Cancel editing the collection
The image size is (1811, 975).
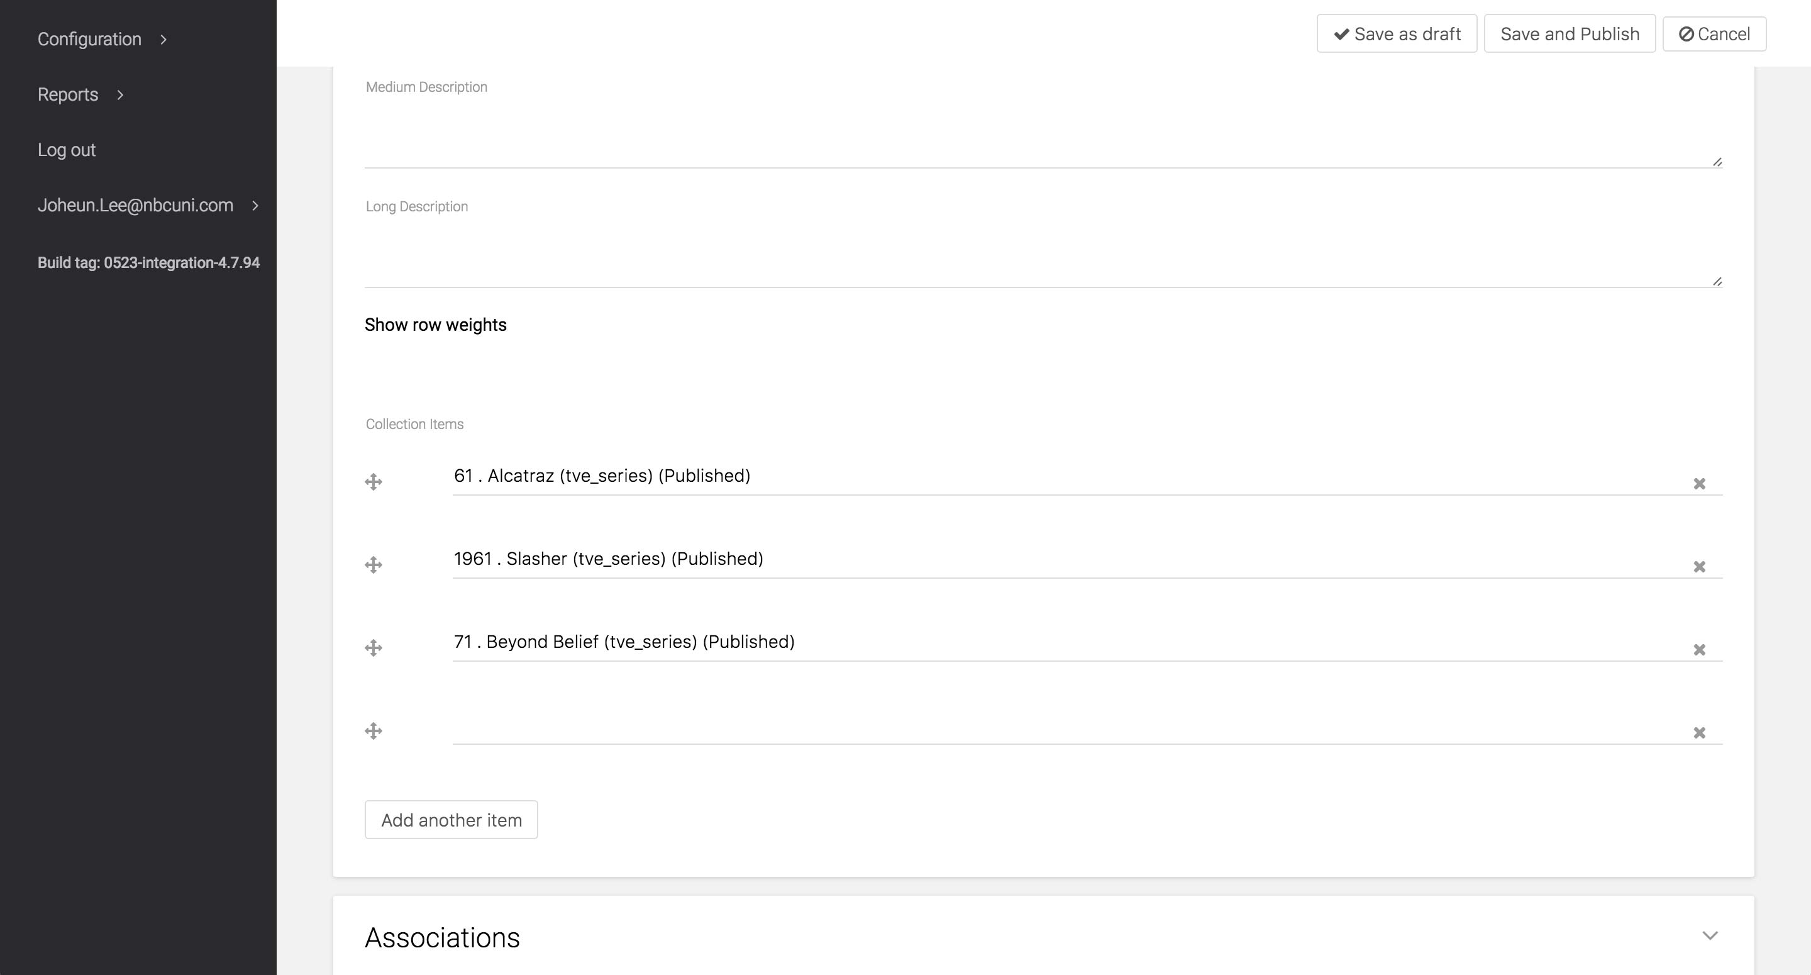tap(1714, 34)
